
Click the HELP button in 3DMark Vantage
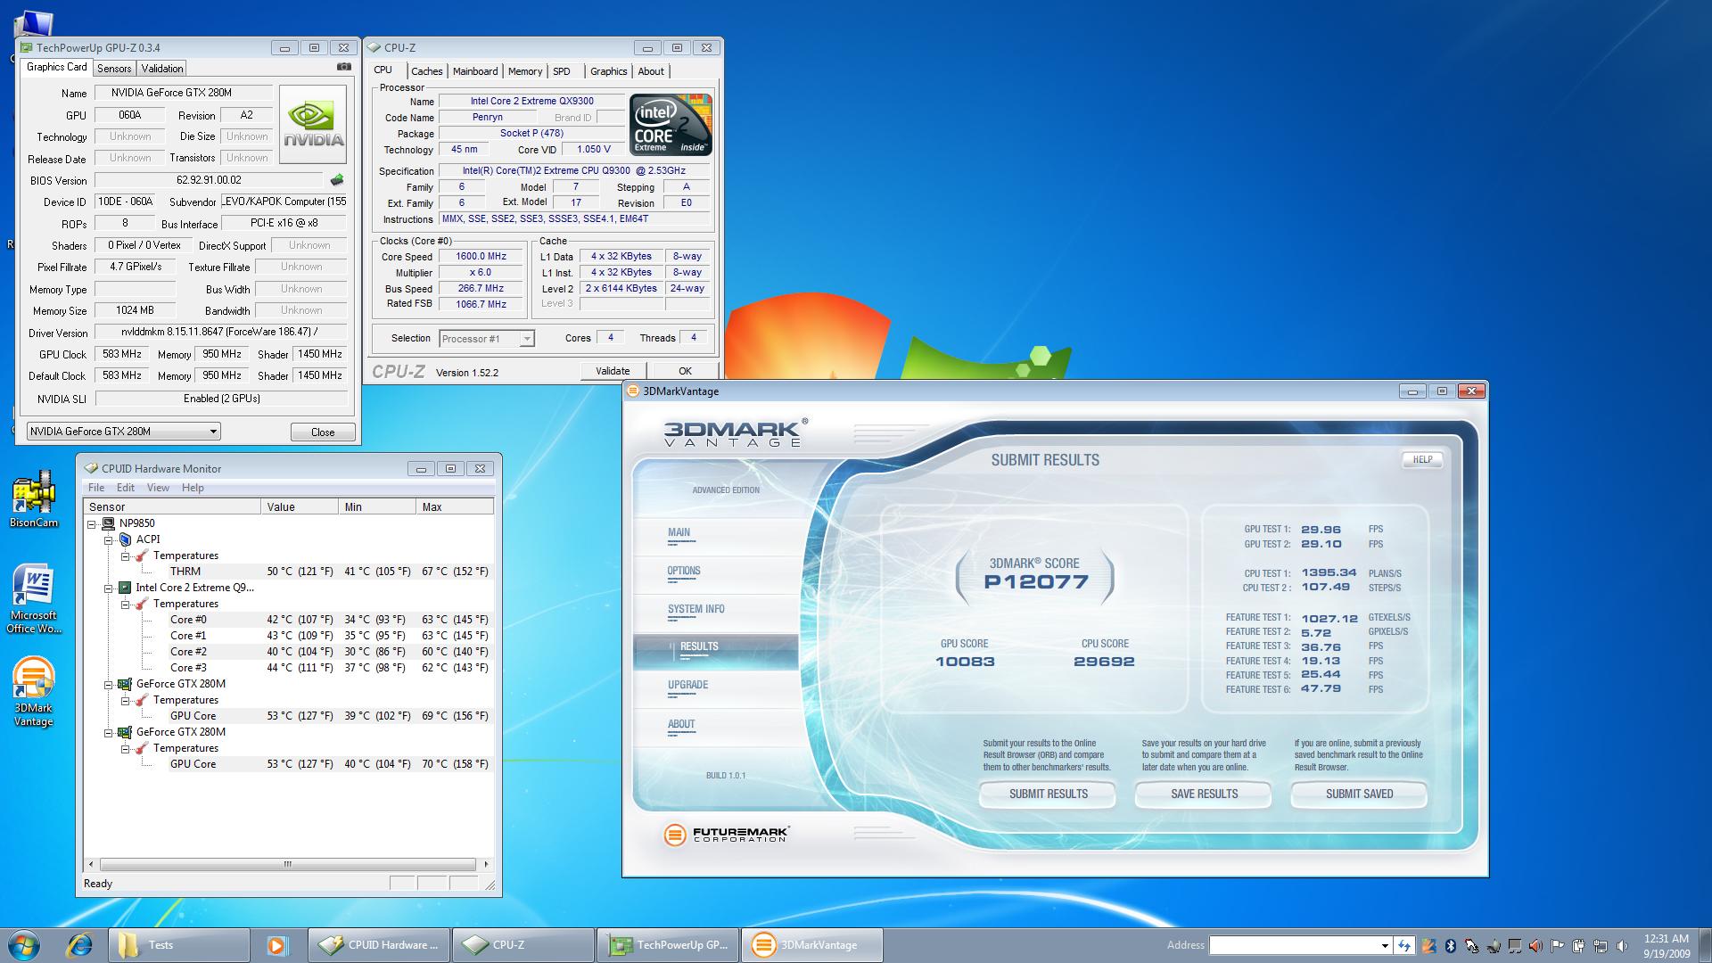[1422, 460]
